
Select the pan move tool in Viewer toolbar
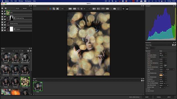(x=81, y=9)
